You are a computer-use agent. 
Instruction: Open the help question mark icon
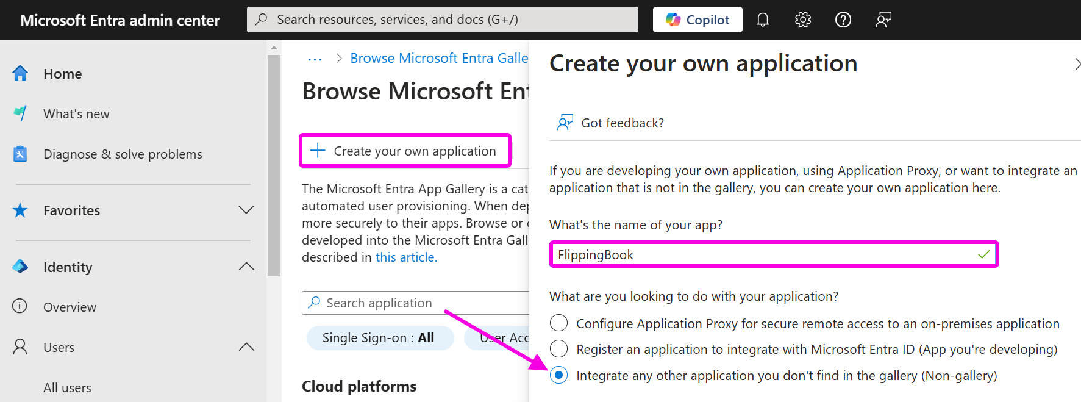pos(843,20)
